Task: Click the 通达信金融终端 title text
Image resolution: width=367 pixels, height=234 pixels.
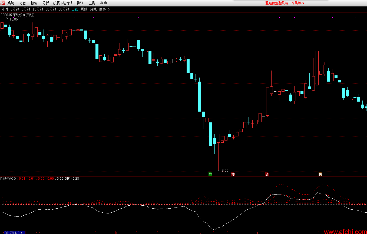Action: (x=277, y=3)
